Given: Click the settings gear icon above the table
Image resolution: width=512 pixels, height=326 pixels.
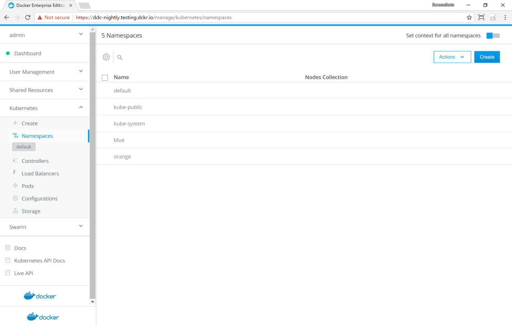Looking at the screenshot, I should [x=106, y=57].
